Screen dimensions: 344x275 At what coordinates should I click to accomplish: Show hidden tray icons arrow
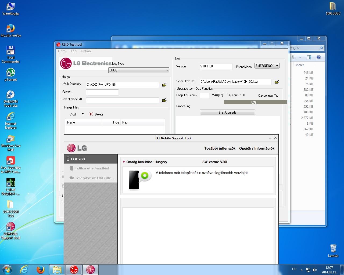(x=302, y=270)
